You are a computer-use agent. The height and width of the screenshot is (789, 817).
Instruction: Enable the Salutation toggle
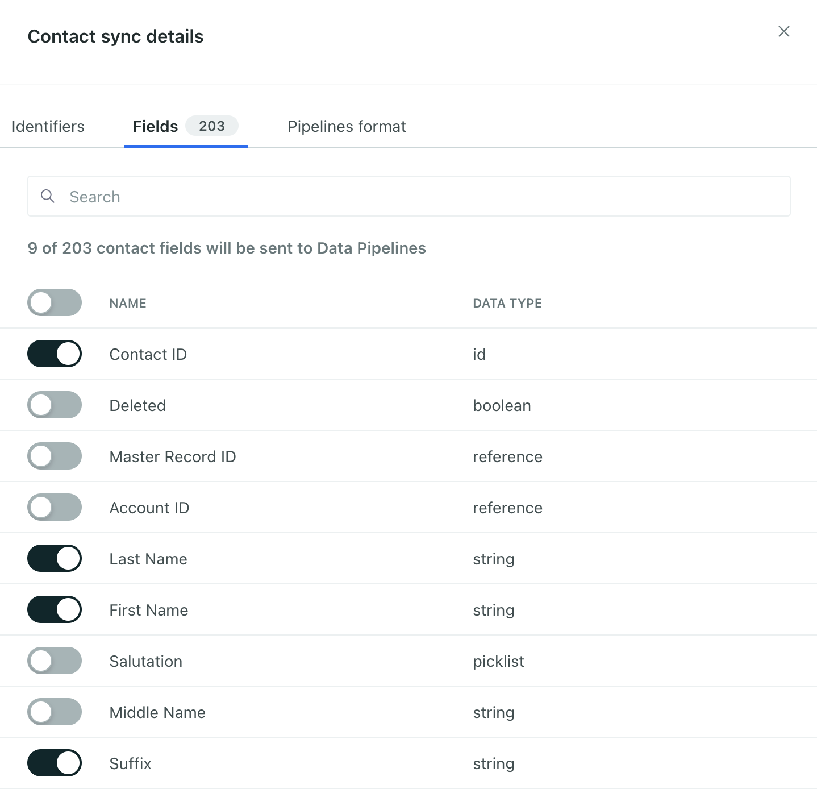55,661
